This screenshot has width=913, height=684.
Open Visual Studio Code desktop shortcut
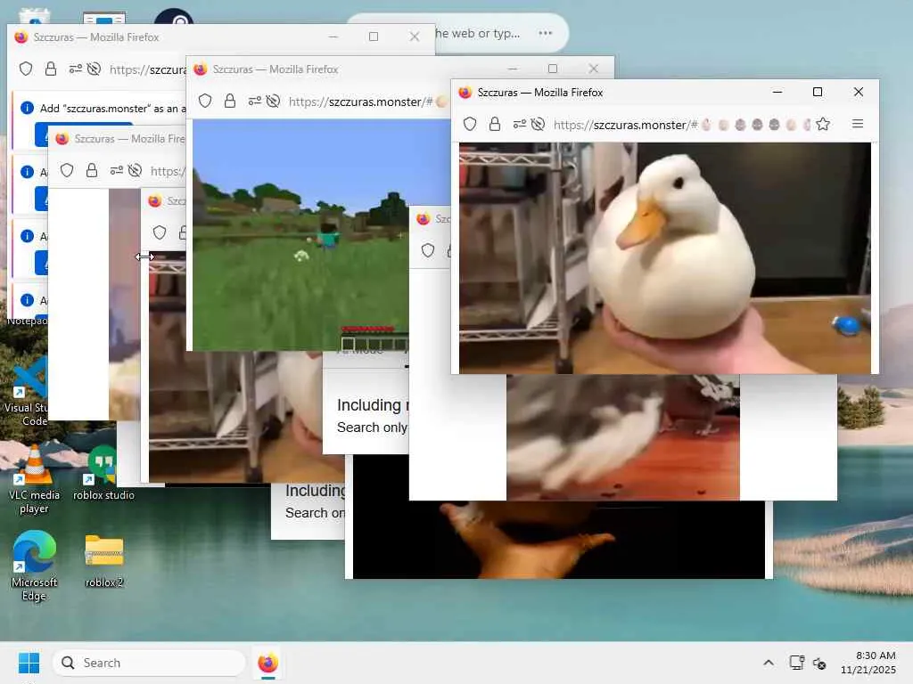pyautogui.click(x=26, y=392)
